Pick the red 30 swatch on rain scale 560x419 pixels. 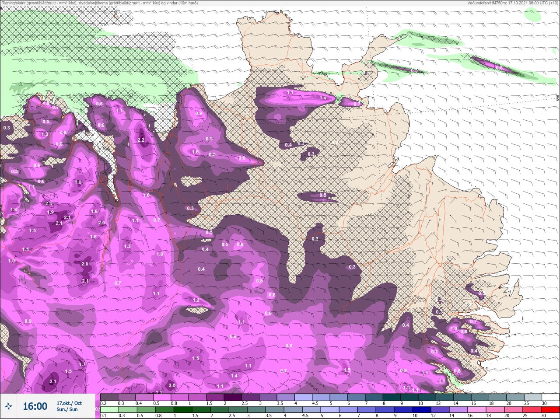[x=550, y=410]
